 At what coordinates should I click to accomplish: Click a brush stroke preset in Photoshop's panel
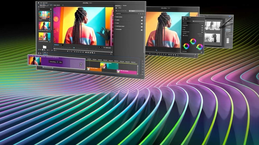(228, 30)
